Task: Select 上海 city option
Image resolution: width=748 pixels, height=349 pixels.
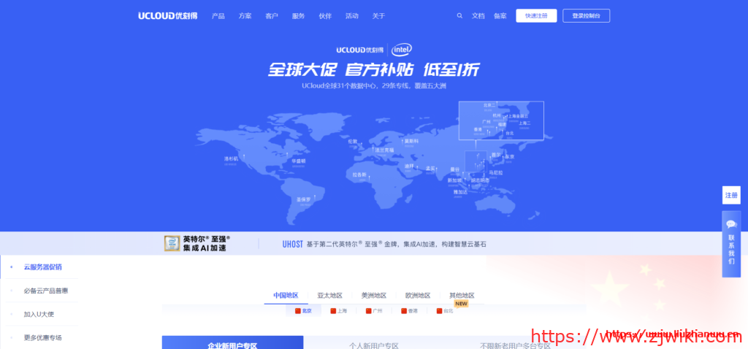Action: click(338, 310)
